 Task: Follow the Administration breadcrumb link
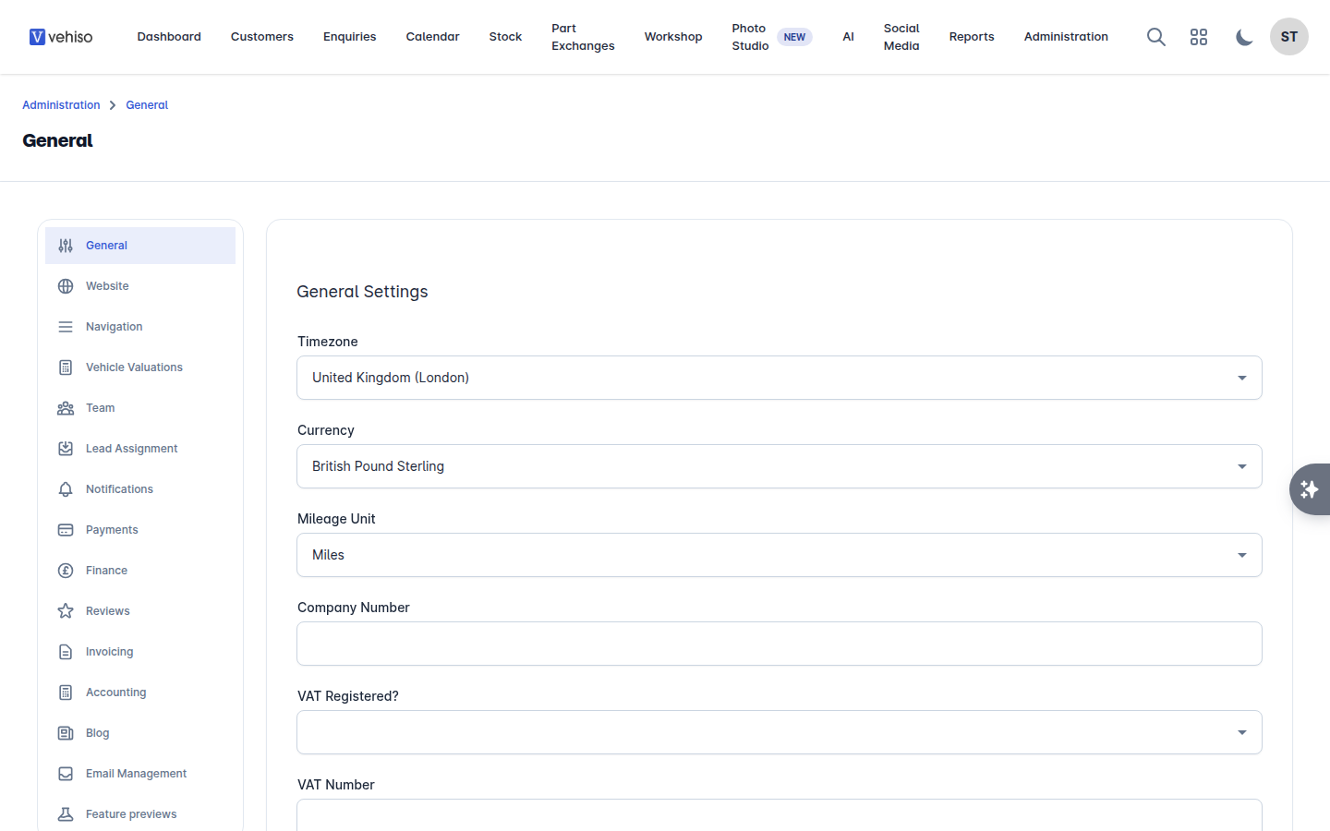click(61, 105)
